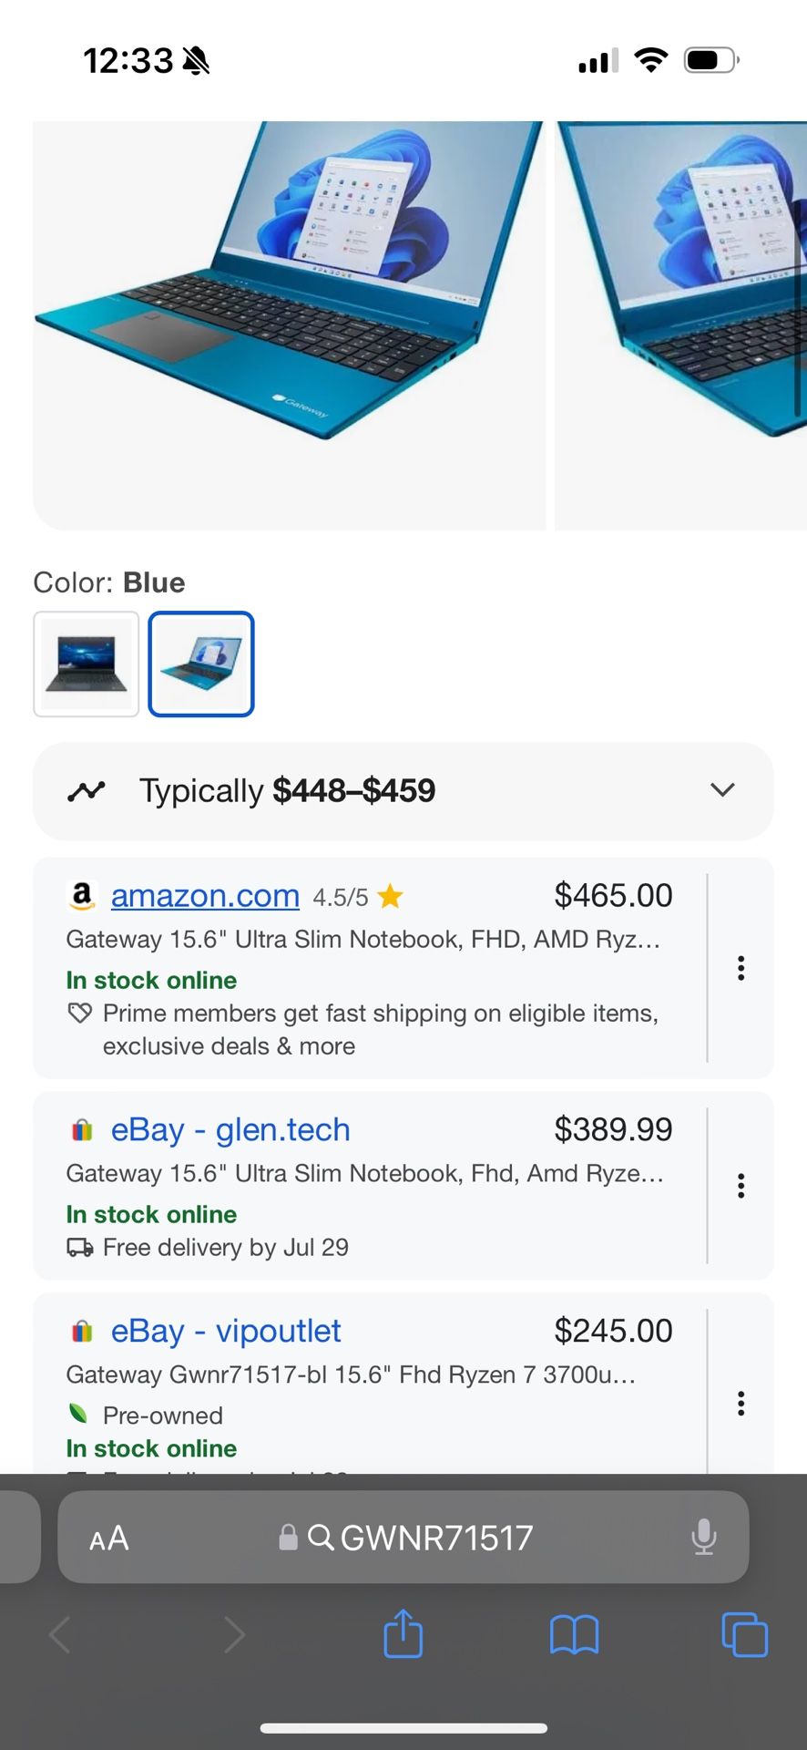Viewport: 807px width, 1750px height.
Task: Tap the GWNR71517 address bar field
Action: coord(435,1538)
